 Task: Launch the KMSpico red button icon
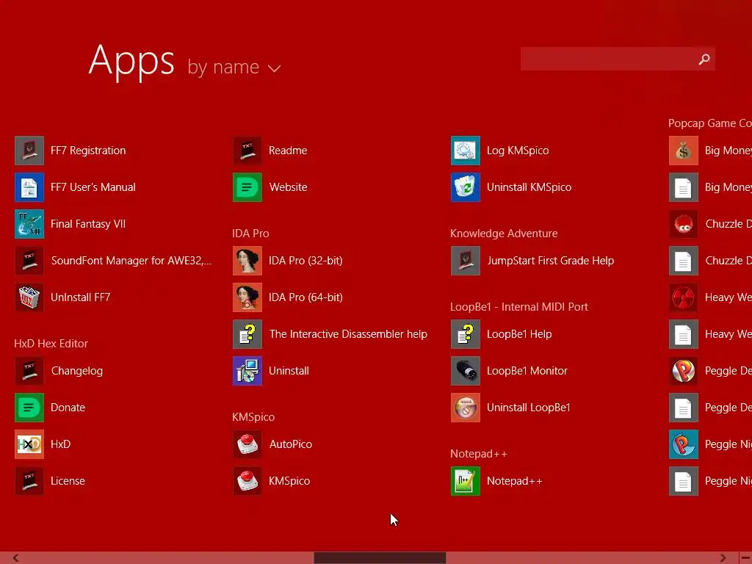[247, 481]
